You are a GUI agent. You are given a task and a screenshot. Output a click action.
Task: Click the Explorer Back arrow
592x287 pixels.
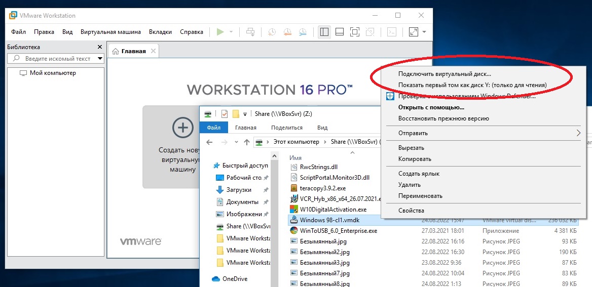click(x=209, y=142)
